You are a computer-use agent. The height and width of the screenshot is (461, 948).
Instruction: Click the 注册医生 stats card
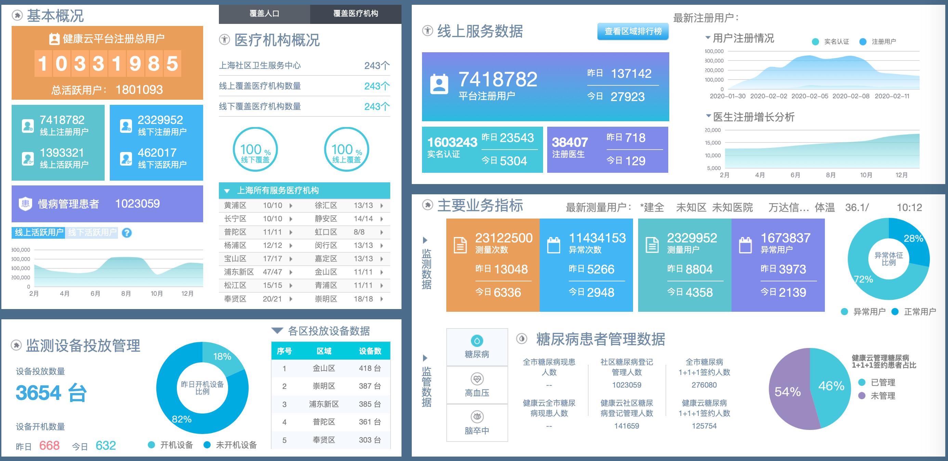tap(608, 150)
